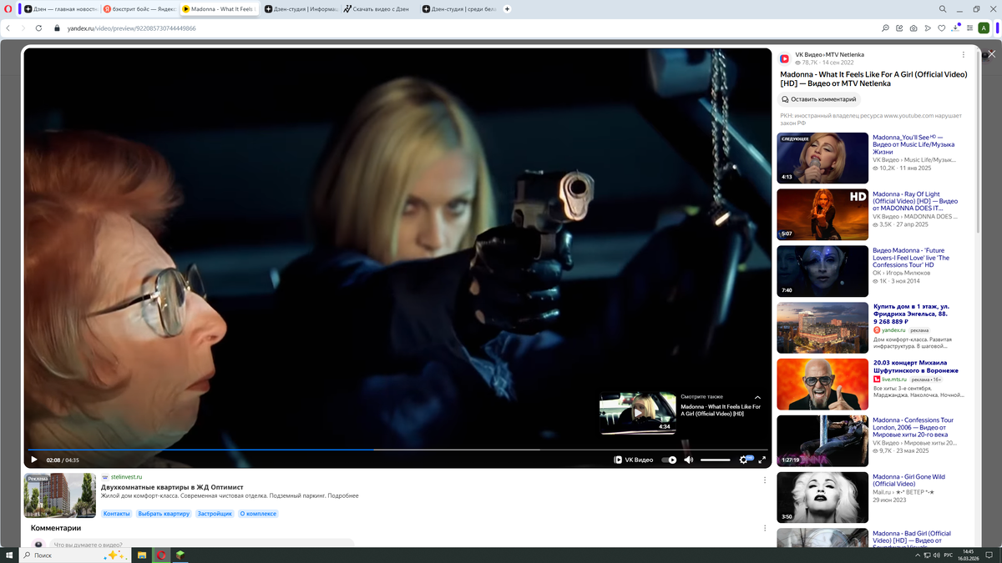
Task: Open Купить дом в 1 этаж ad
Action: click(910, 314)
